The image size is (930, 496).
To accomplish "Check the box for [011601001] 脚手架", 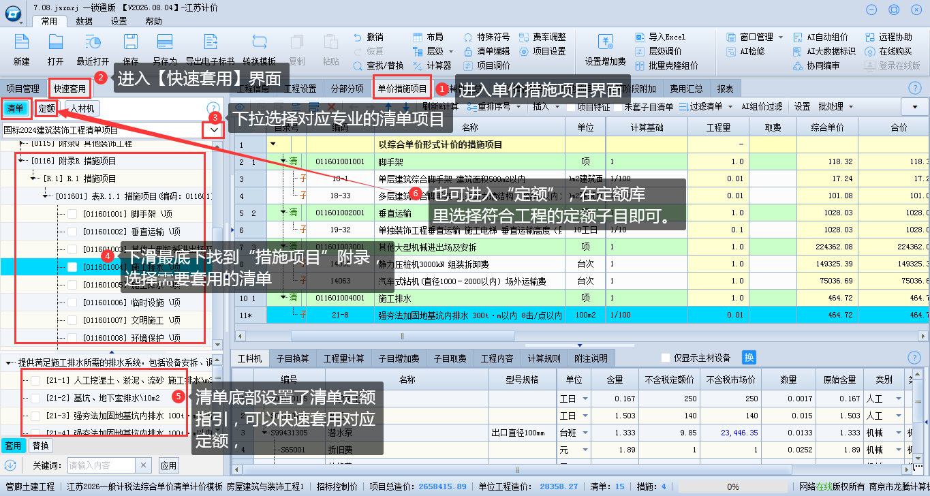I will coord(72,214).
